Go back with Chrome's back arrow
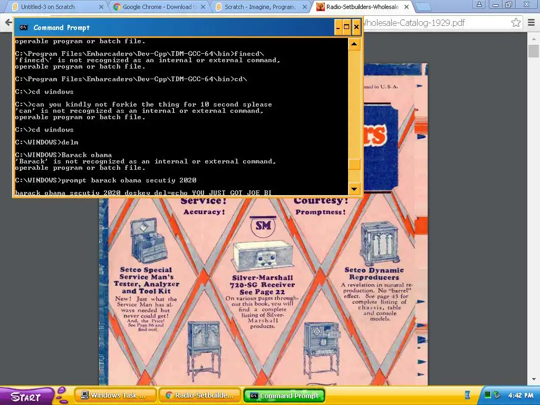Image resolution: width=540 pixels, height=405 pixels. [8, 23]
